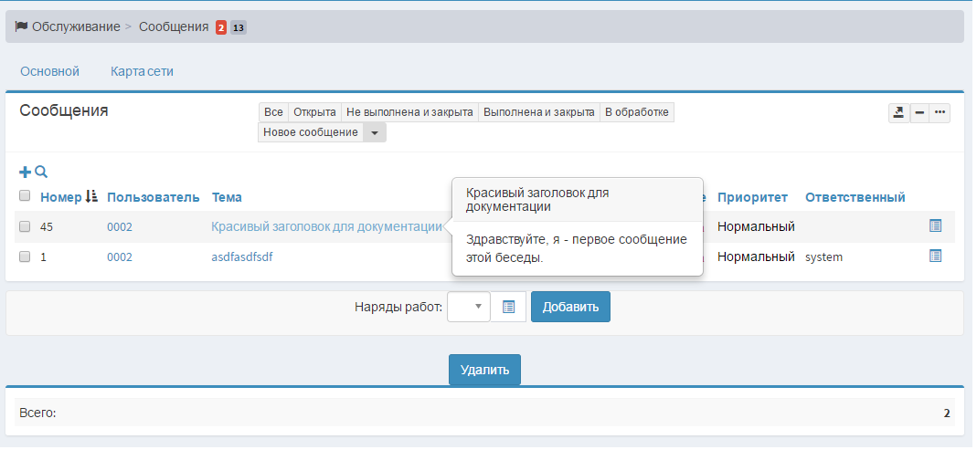Expand the Новое сообщение dropdown arrow

tap(375, 133)
